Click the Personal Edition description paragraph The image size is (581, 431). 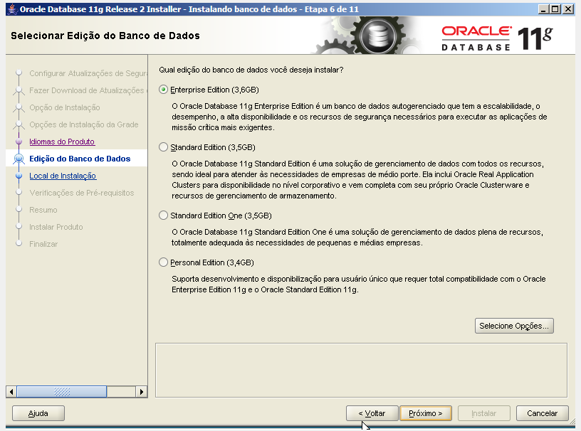[358, 284]
